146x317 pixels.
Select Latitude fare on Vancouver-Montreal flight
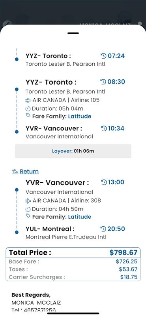tap(80, 217)
